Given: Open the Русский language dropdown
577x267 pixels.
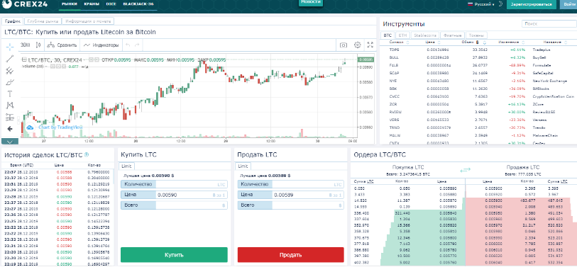Looking at the screenshot, I should click(x=480, y=4).
